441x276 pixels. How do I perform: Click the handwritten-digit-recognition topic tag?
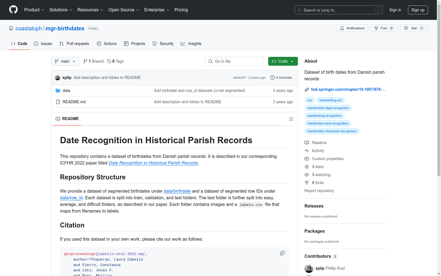(328, 108)
